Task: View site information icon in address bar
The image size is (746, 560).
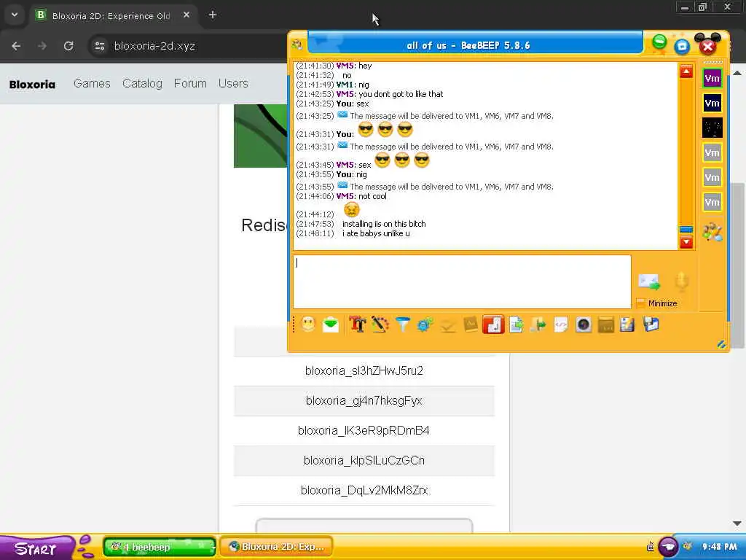Action: coord(99,46)
